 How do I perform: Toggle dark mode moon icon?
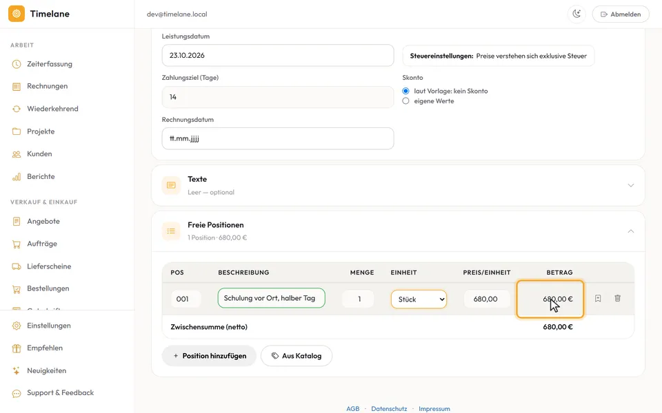pyautogui.click(x=576, y=14)
